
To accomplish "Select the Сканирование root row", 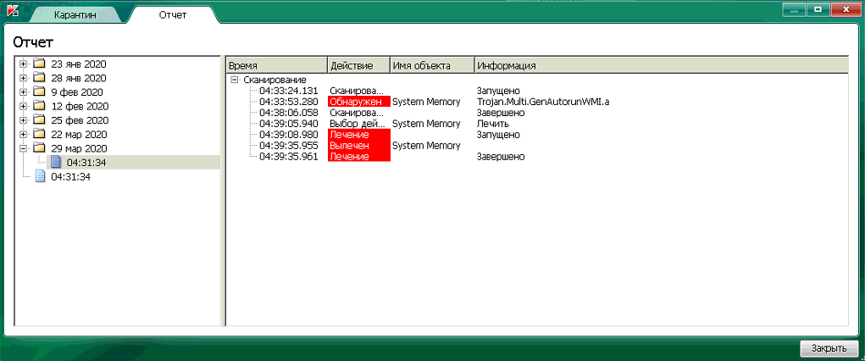I will tap(274, 80).
